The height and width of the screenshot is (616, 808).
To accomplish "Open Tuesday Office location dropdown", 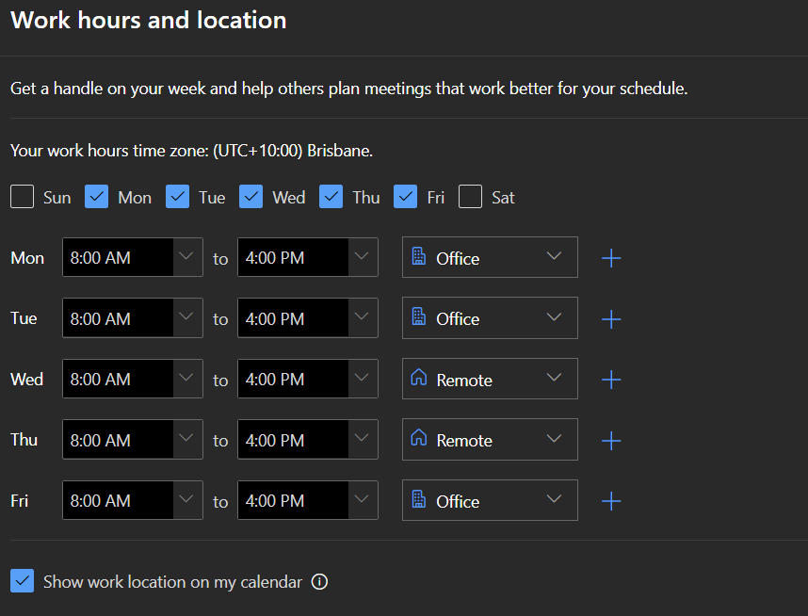I will (490, 318).
